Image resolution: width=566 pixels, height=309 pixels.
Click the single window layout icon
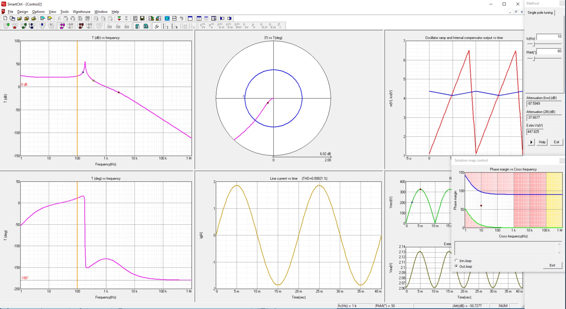(x=190, y=18)
